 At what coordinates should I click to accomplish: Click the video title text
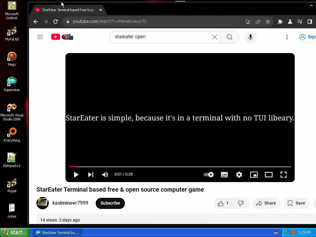120,189
